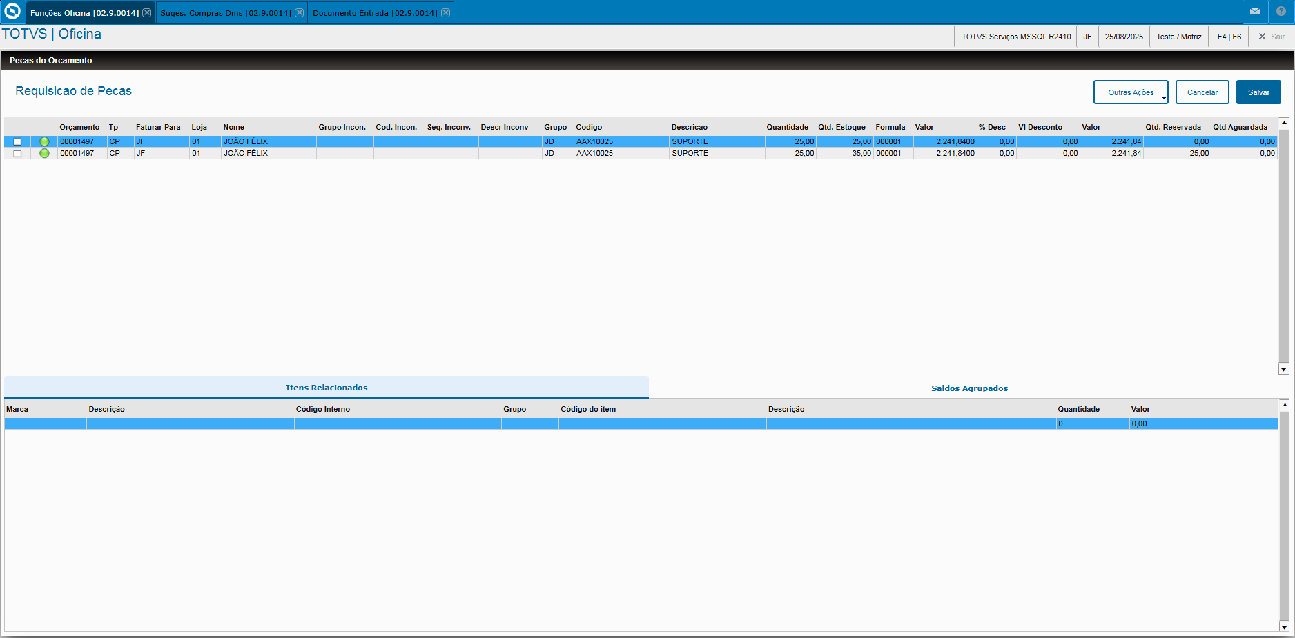The width and height of the screenshot is (1295, 638).
Task: Click green status indicator in first row
Action: (44, 141)
